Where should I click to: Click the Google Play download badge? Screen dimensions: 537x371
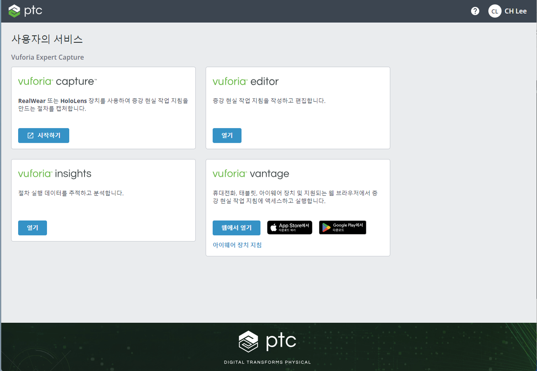point(342,228)
